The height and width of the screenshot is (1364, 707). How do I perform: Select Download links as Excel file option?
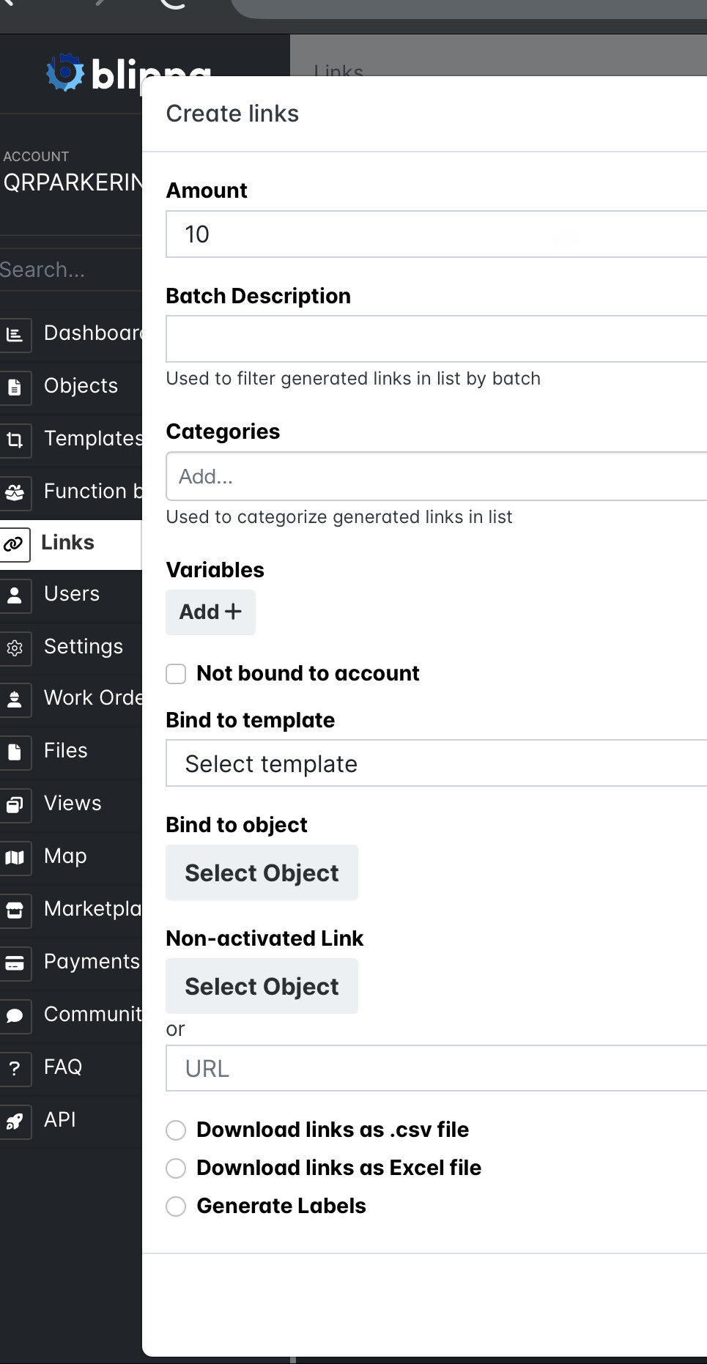pos(176,1168)
